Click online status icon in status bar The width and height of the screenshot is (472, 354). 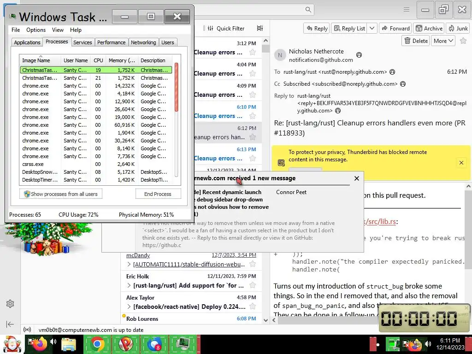point(27,330)
